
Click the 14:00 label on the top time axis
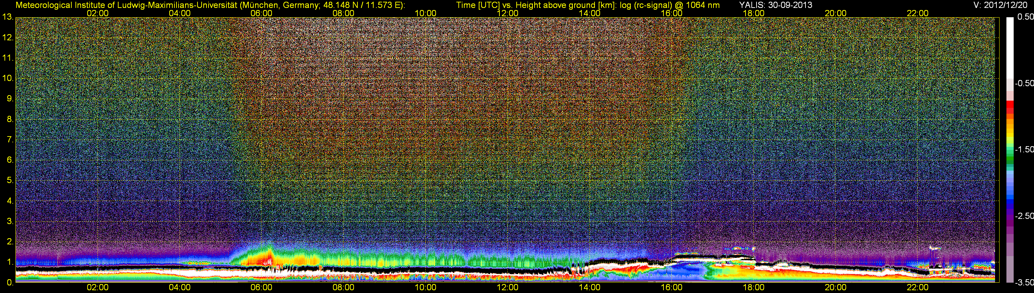[x=590, y=13]
